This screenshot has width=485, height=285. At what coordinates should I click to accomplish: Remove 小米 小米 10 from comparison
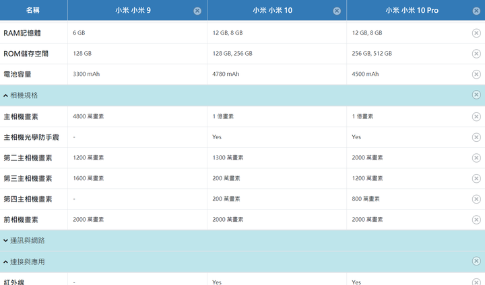[337, 11]
